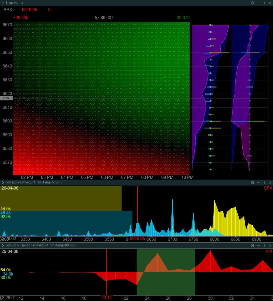273x301 pixels.
Task: Click the 10 PM time label
Action: pos(187,177)
